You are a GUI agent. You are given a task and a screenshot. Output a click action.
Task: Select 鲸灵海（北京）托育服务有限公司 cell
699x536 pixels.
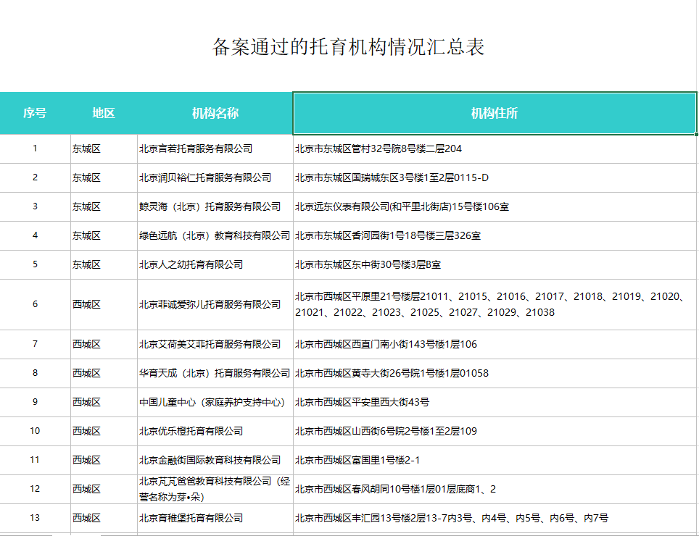point(210,206)
